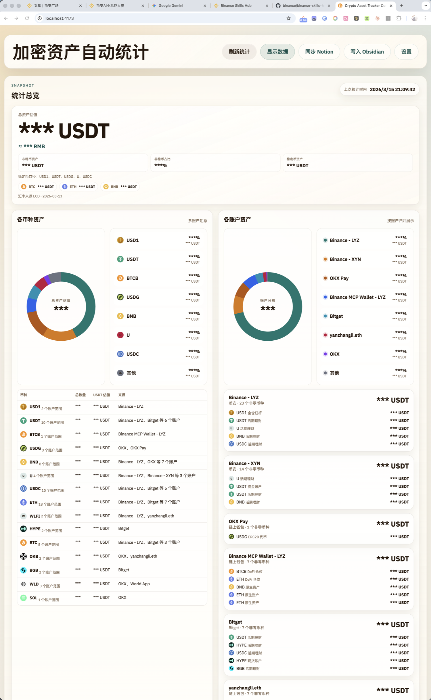Click the BTC *** USDT summary chip
Screen dimensions: 431x700
(x=38, y=187)
